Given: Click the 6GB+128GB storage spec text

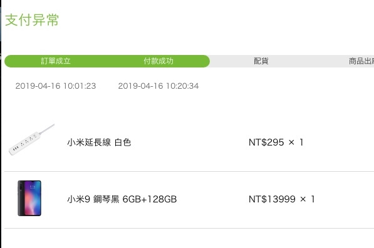Looking at the screenshot, I should click(150, 199).
